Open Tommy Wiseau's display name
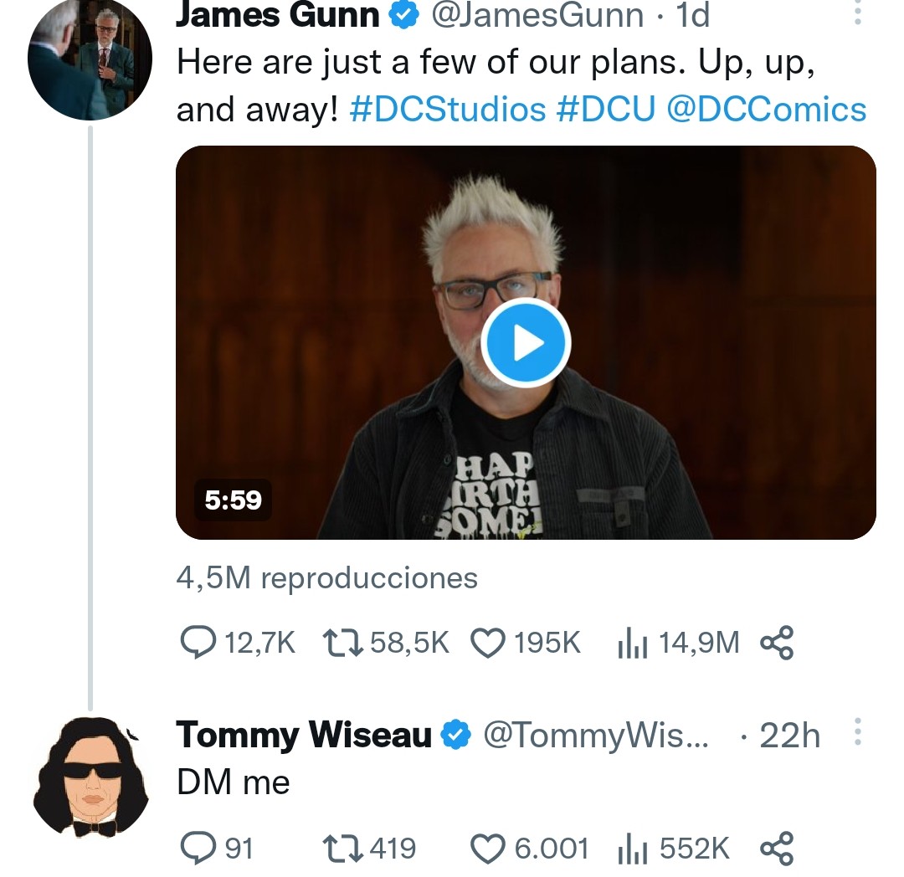904x877 pixels. pyautogui.click(x=304, y=735)
